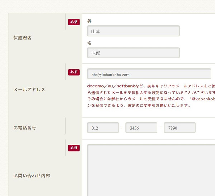Click the last phone field showing 7890
This screenshot has height=196, width=215.
coord(180,128)
